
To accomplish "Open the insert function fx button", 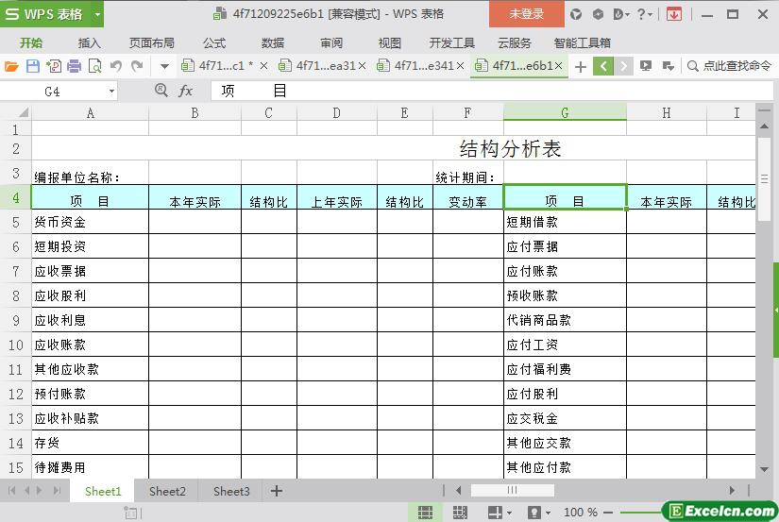I will (x=185, y=91).
